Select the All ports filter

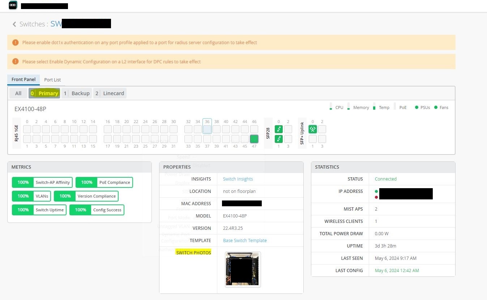pos(18,93)
